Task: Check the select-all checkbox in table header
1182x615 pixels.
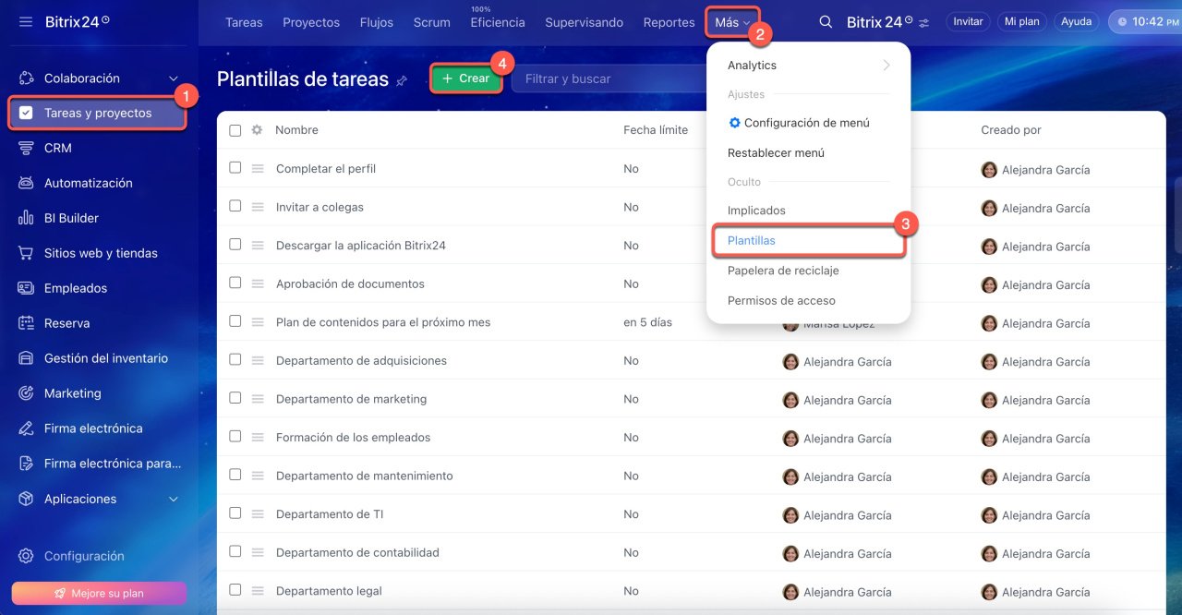Action: click(235, 130)
